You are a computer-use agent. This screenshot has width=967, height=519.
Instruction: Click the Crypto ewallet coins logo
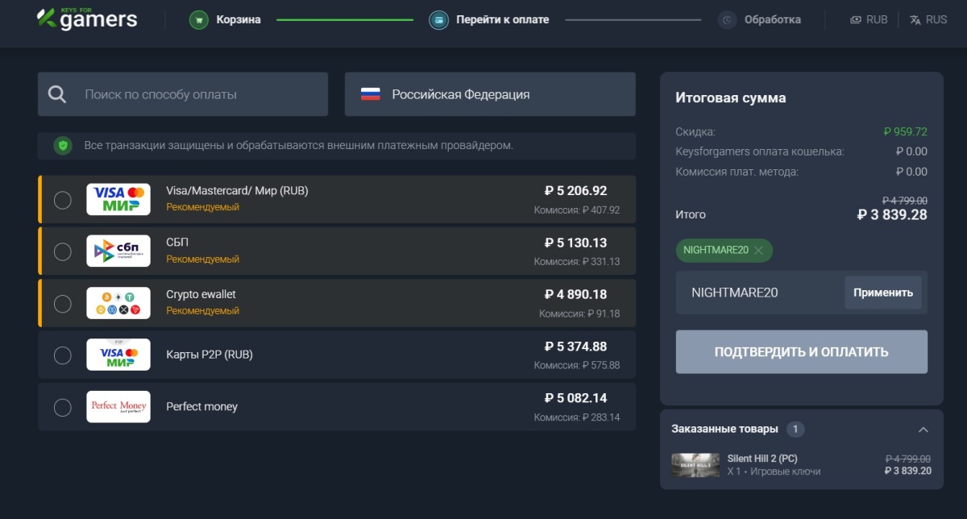click(118, 303)
